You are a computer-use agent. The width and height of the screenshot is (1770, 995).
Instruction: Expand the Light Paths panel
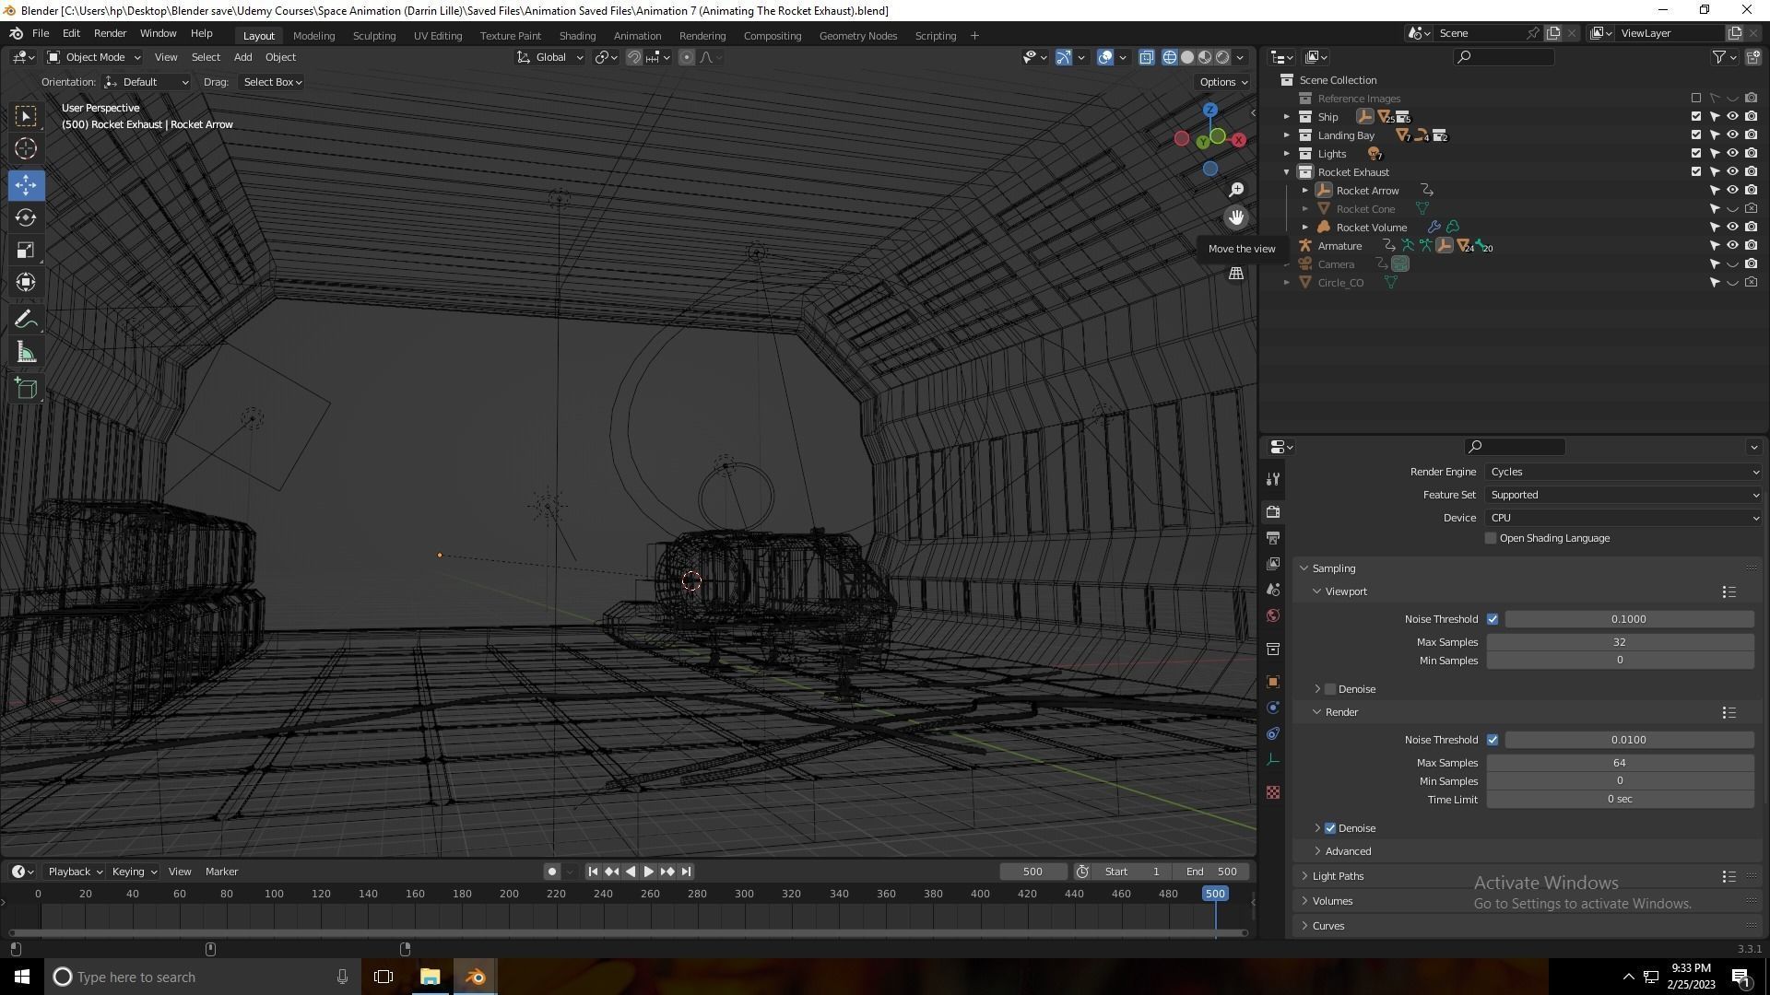1338,876
